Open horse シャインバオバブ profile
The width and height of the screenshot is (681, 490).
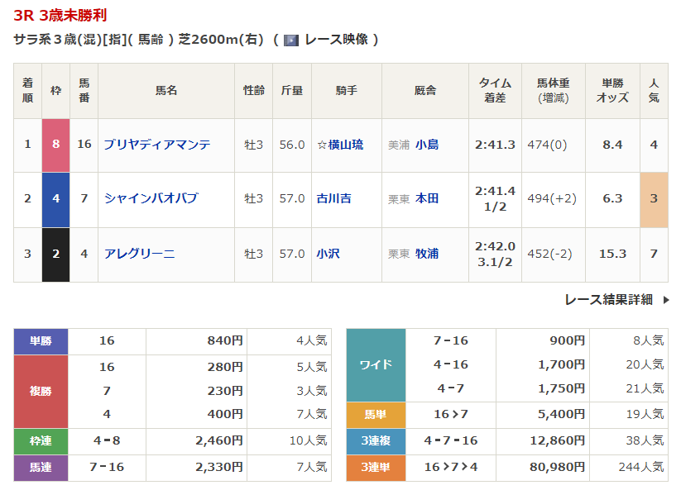[x=151, y=198]
